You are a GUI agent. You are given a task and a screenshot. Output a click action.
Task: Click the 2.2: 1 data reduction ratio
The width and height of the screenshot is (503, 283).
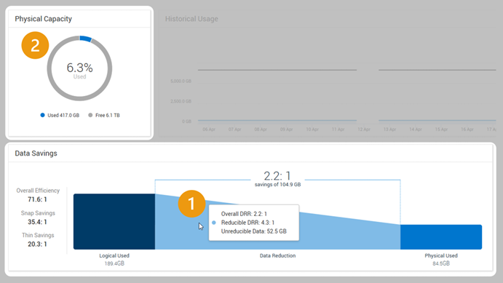(277, 176)
